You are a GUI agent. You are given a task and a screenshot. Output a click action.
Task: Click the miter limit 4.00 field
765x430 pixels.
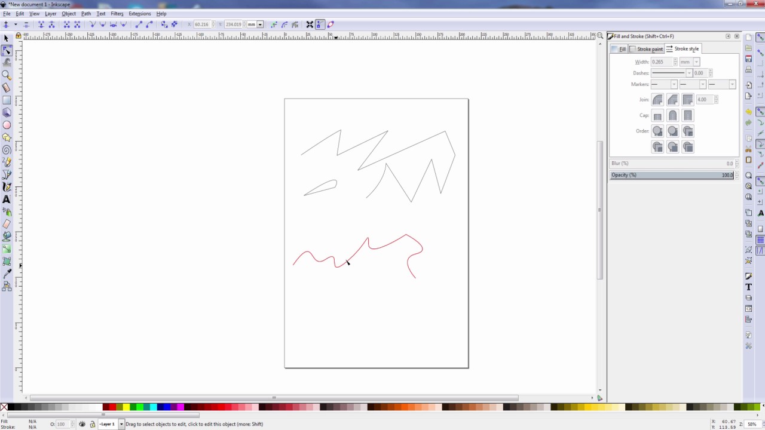pos(704,100)
